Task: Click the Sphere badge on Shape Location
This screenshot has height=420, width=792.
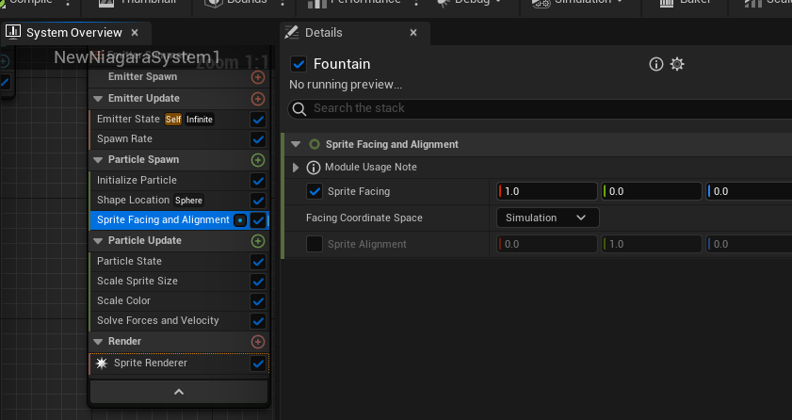Action: click(x=189, y=201)
